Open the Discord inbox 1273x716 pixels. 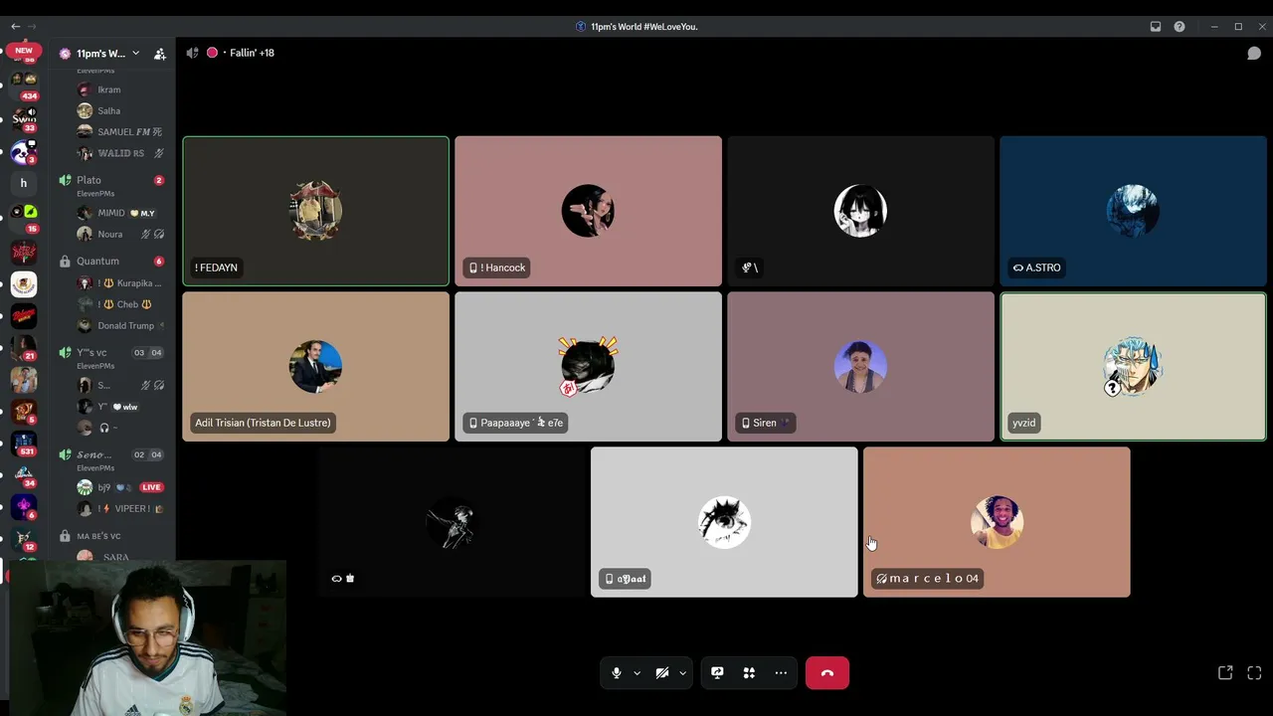point(1156,27)
